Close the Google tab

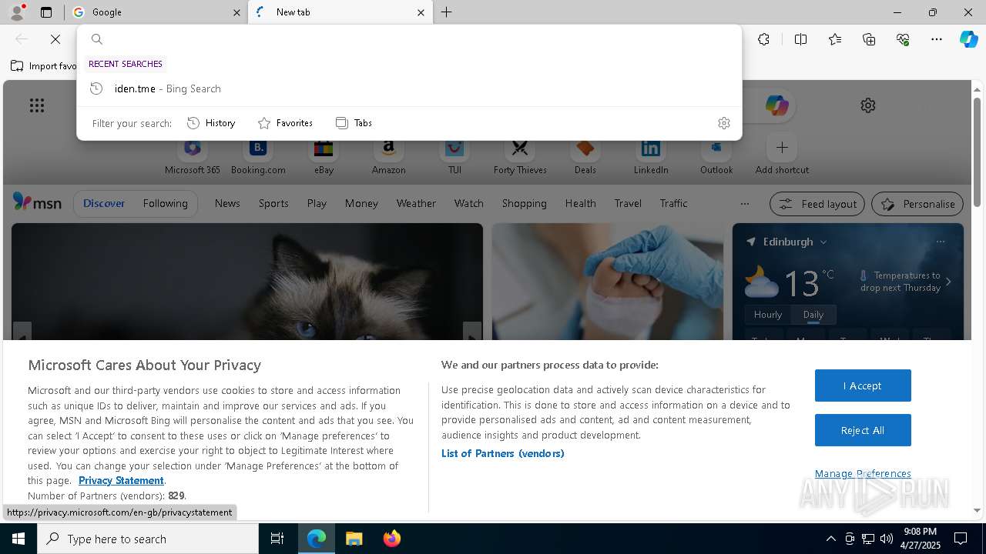pyautogui.click(x=236, y=12)
